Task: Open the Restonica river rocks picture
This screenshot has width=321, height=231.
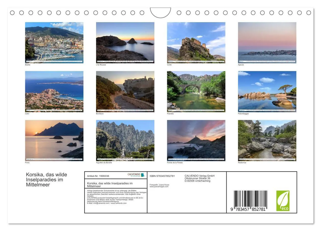Action: pos(267,140)
